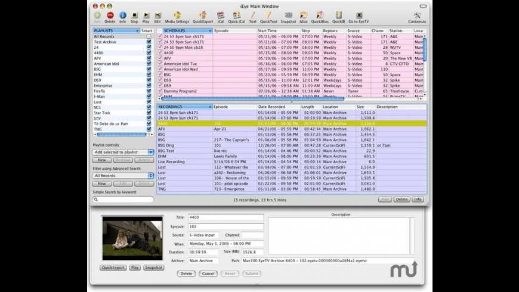The width and height of the screenshot is (519, 292).
Task: Select the All Records playlist row
Action: pyautogui.click(x=122, y=36)
